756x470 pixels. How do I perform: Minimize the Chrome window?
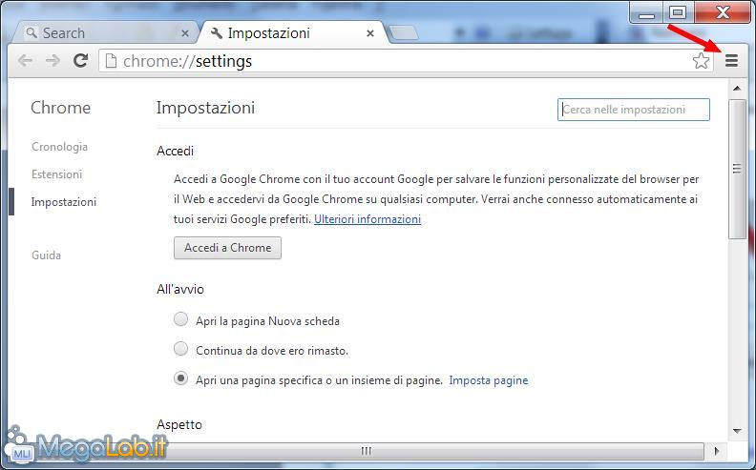pos(646,13)
